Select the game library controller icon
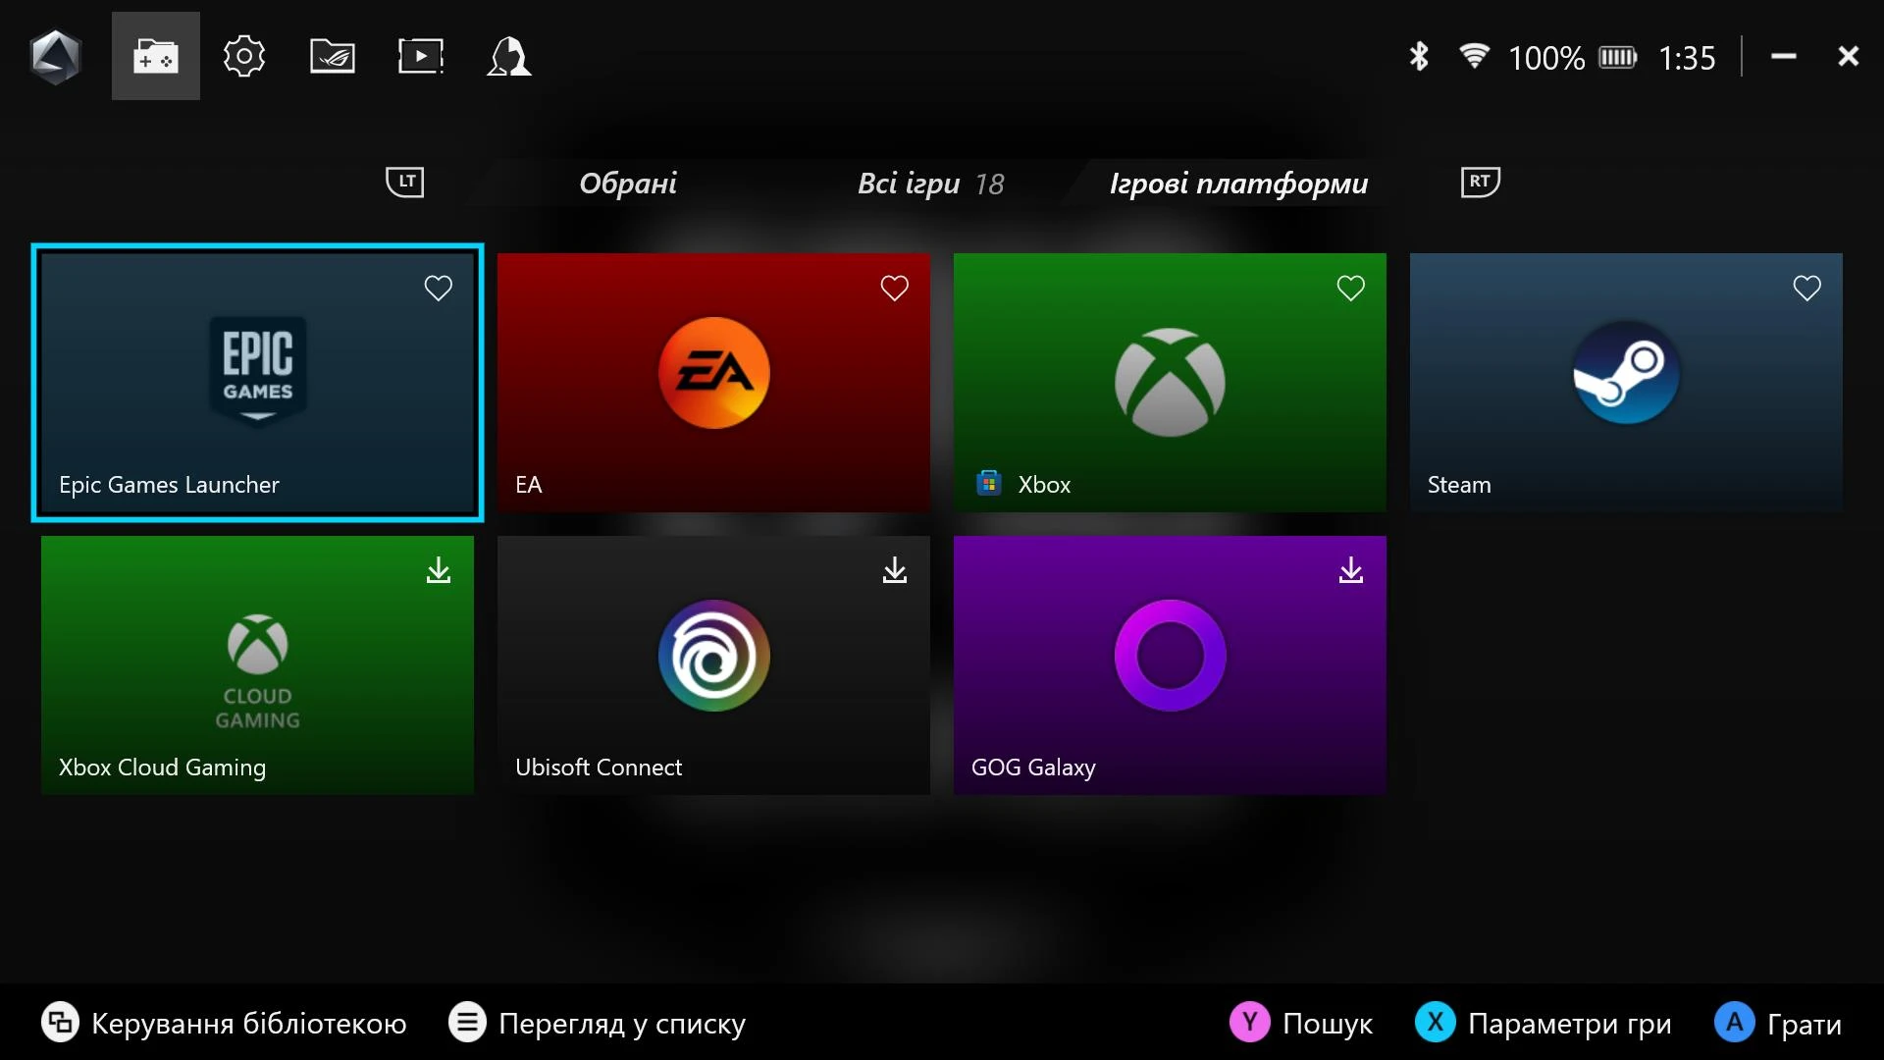1884x1060 pixels. [x=156, y=56]
